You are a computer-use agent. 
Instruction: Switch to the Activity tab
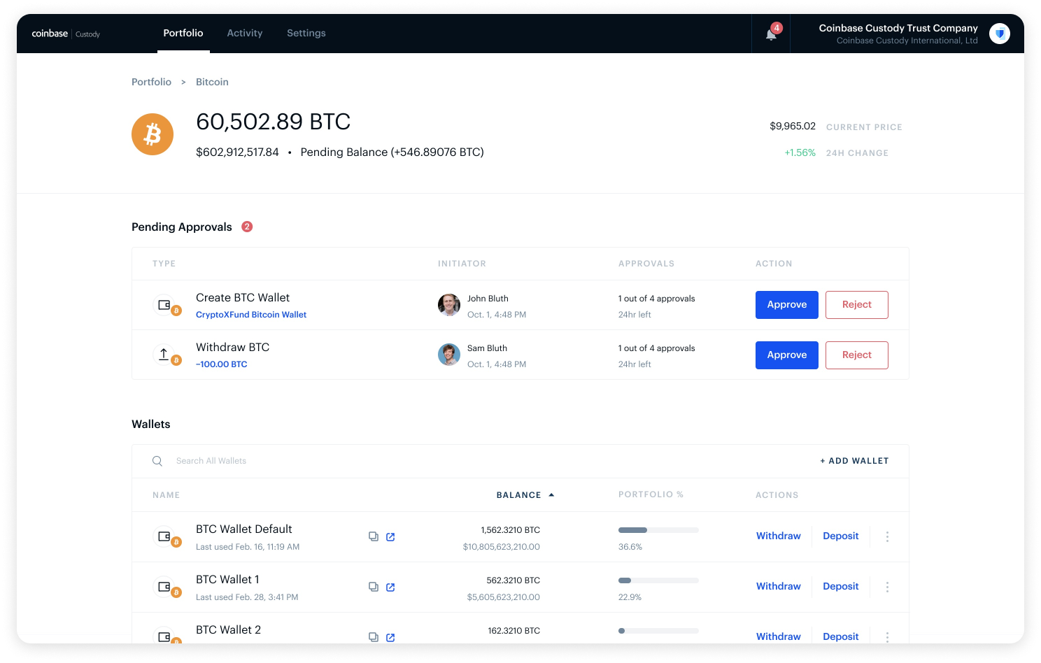coord(245,33)
